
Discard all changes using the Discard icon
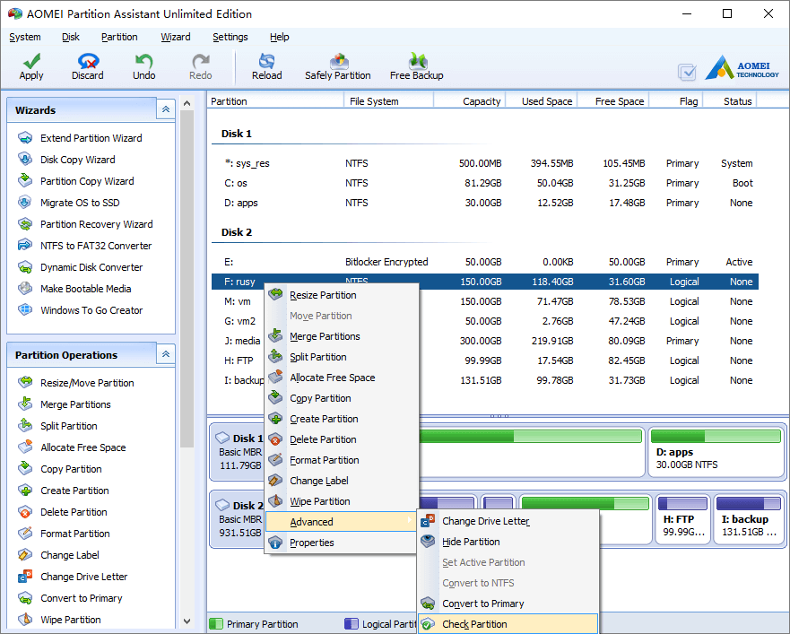87,65
